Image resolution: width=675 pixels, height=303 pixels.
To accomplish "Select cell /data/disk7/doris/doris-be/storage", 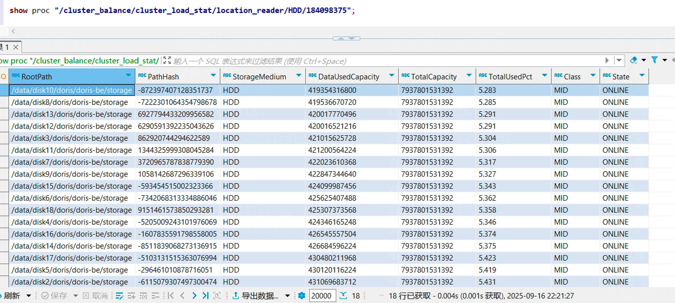I will click(x=72, y=162).
